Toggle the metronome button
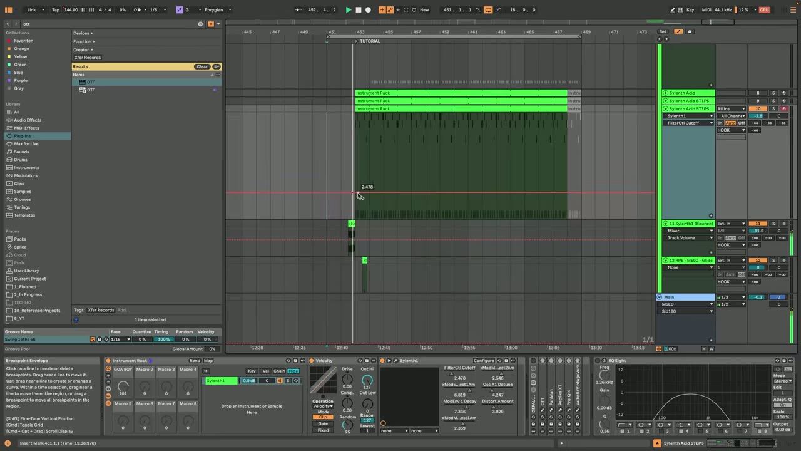This screenshot has height=451, width=801. point(138,10)
